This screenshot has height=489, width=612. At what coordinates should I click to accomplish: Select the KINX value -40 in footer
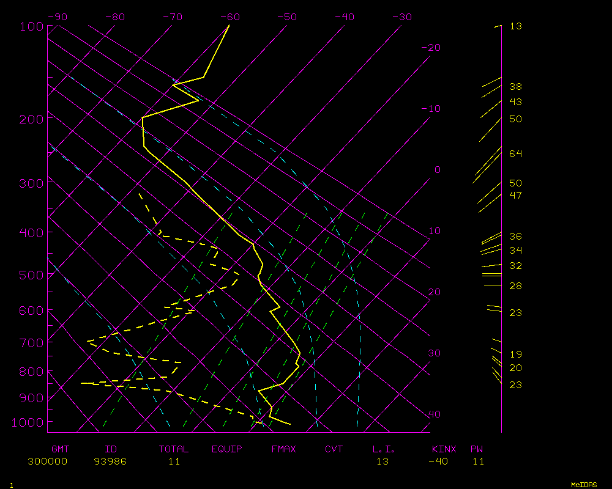[438, 461]
